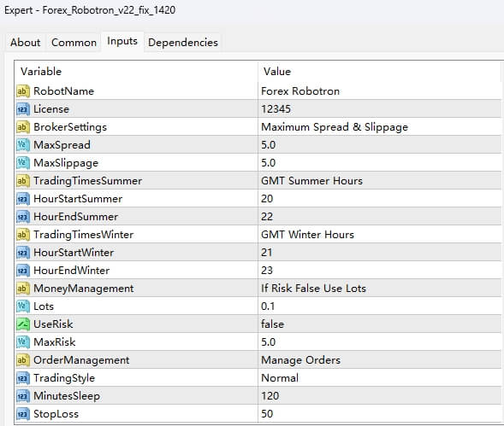Select the BrokerSettings variable name
Screen dimensions: 504x426
(70, 127)
